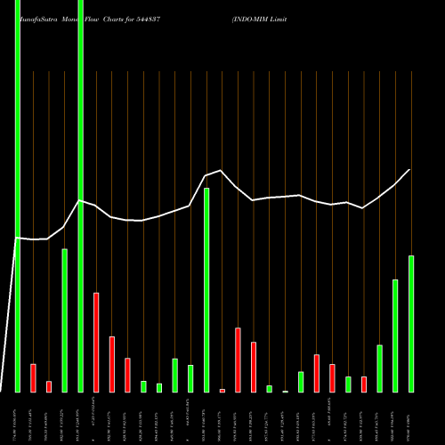Click the white price line's final right endpoint
This screenshot has width=445, height=445.
click(x=409, y=170)
